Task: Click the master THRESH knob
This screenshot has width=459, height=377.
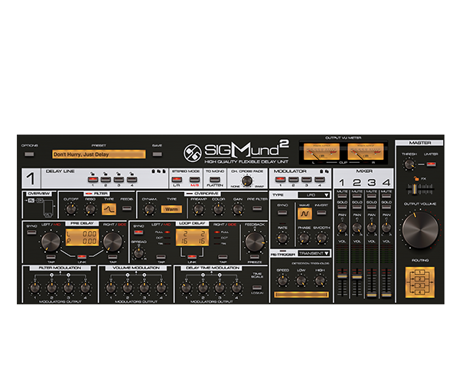Action: point(409,164)
